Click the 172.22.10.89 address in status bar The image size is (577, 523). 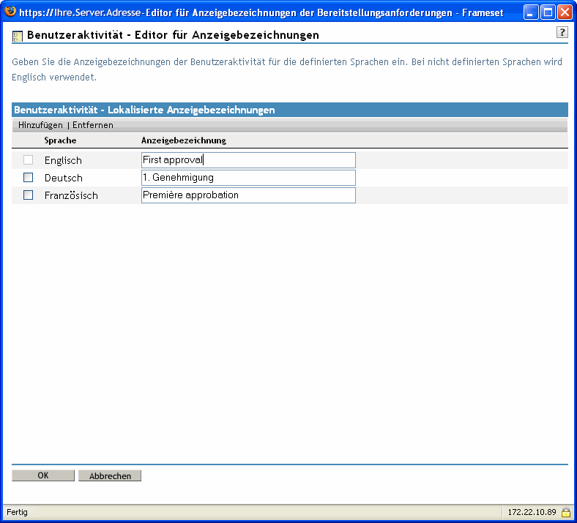click(x=532, y=512)
